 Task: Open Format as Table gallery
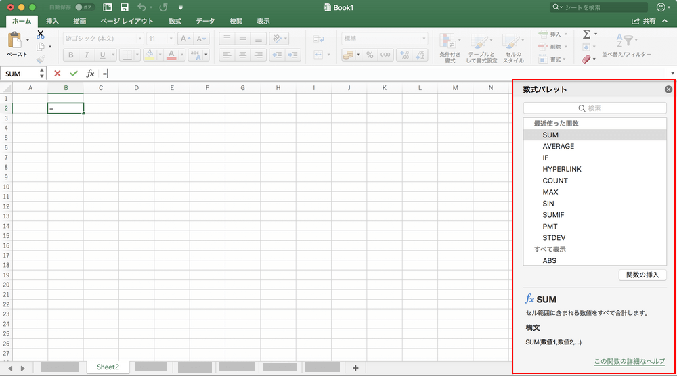pyautogui.click(x=481, y=47)
